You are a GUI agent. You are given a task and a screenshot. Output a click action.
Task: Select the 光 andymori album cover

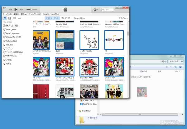[114, 40]
